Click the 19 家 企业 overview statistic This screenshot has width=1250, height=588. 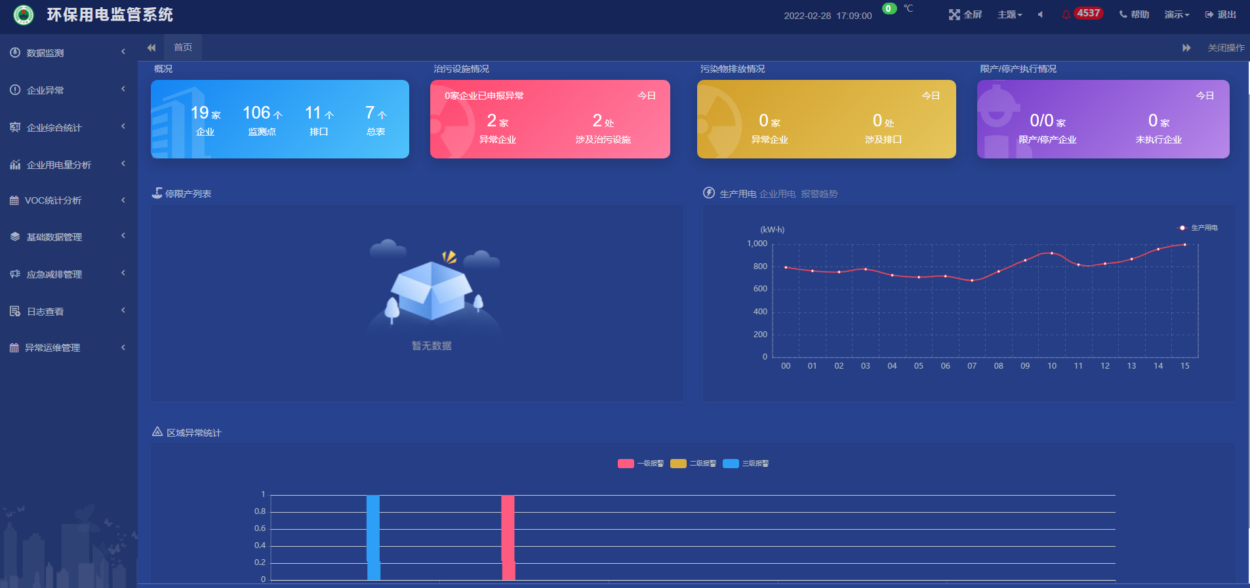coord(205,120)
